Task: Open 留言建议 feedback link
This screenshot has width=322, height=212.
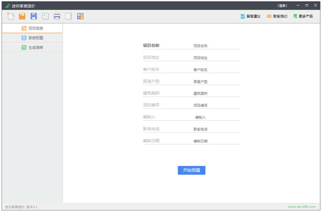Action: 251,16
